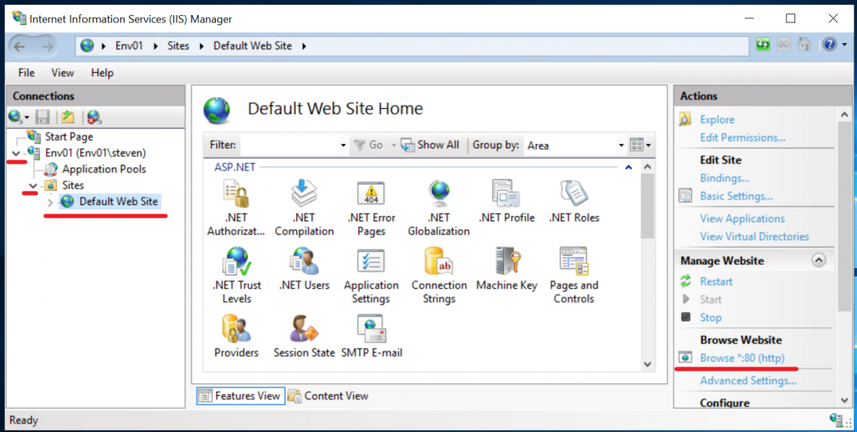
Task: Open the Bindings action link
Action: 725,177
